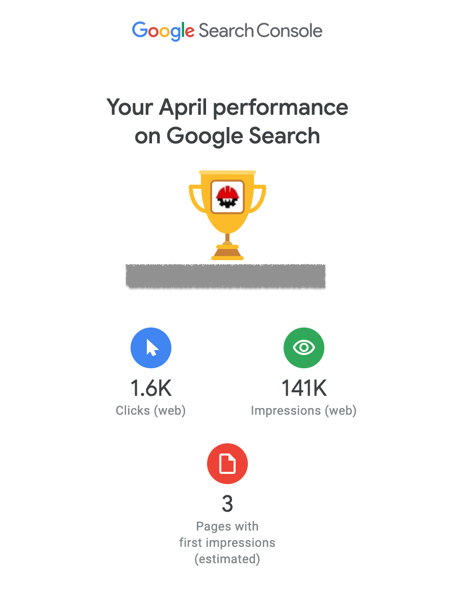Click the "Impressions (web)" label
The image size is (459, 605).
pyautogui.click(x=304, y=411)
